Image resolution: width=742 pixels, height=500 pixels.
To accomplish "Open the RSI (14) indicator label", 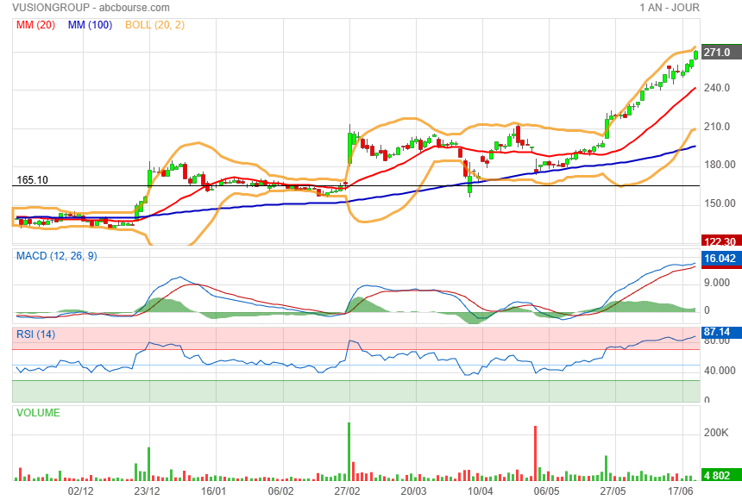I will click(36, 334).
